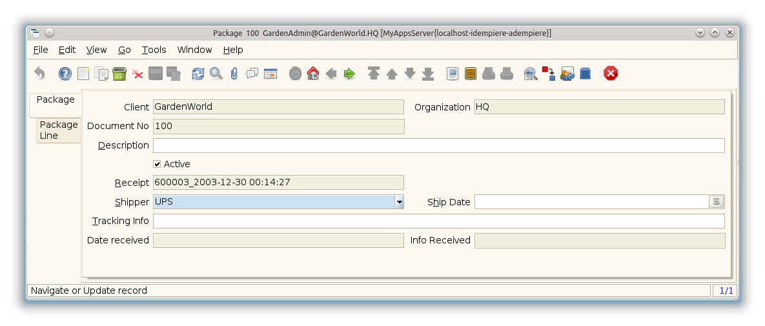Expand the Shipper dropdown arrow
The image size is (765, 326).
coord(399,202)
